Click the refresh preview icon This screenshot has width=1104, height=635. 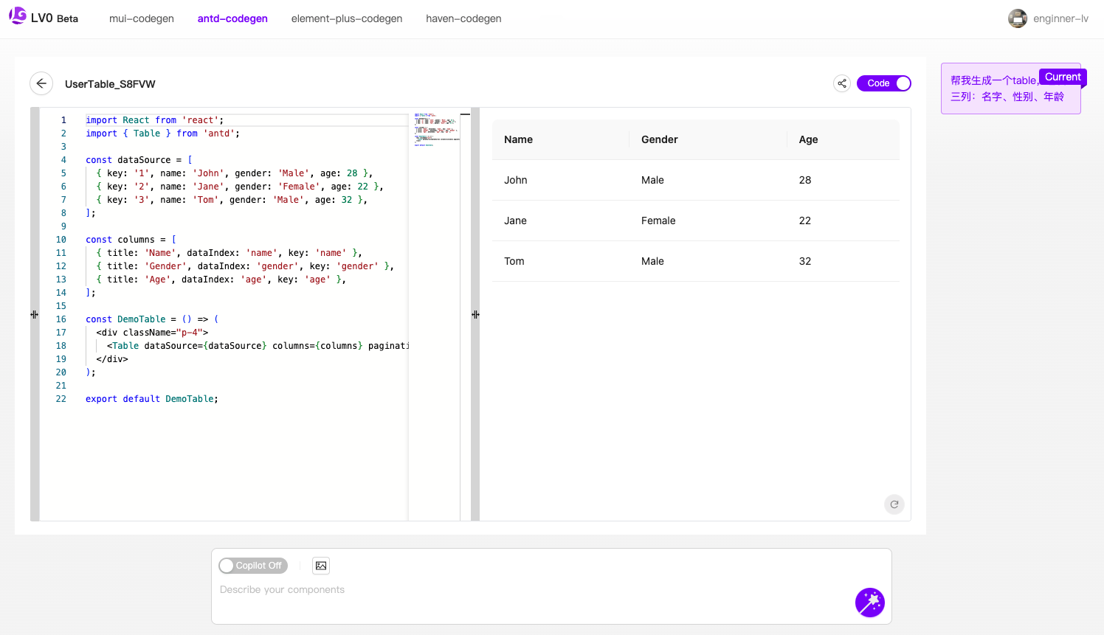pos(894,504)
